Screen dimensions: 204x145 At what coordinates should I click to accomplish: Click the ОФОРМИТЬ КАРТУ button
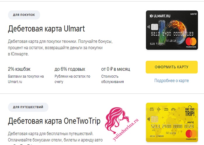(172, 67)
